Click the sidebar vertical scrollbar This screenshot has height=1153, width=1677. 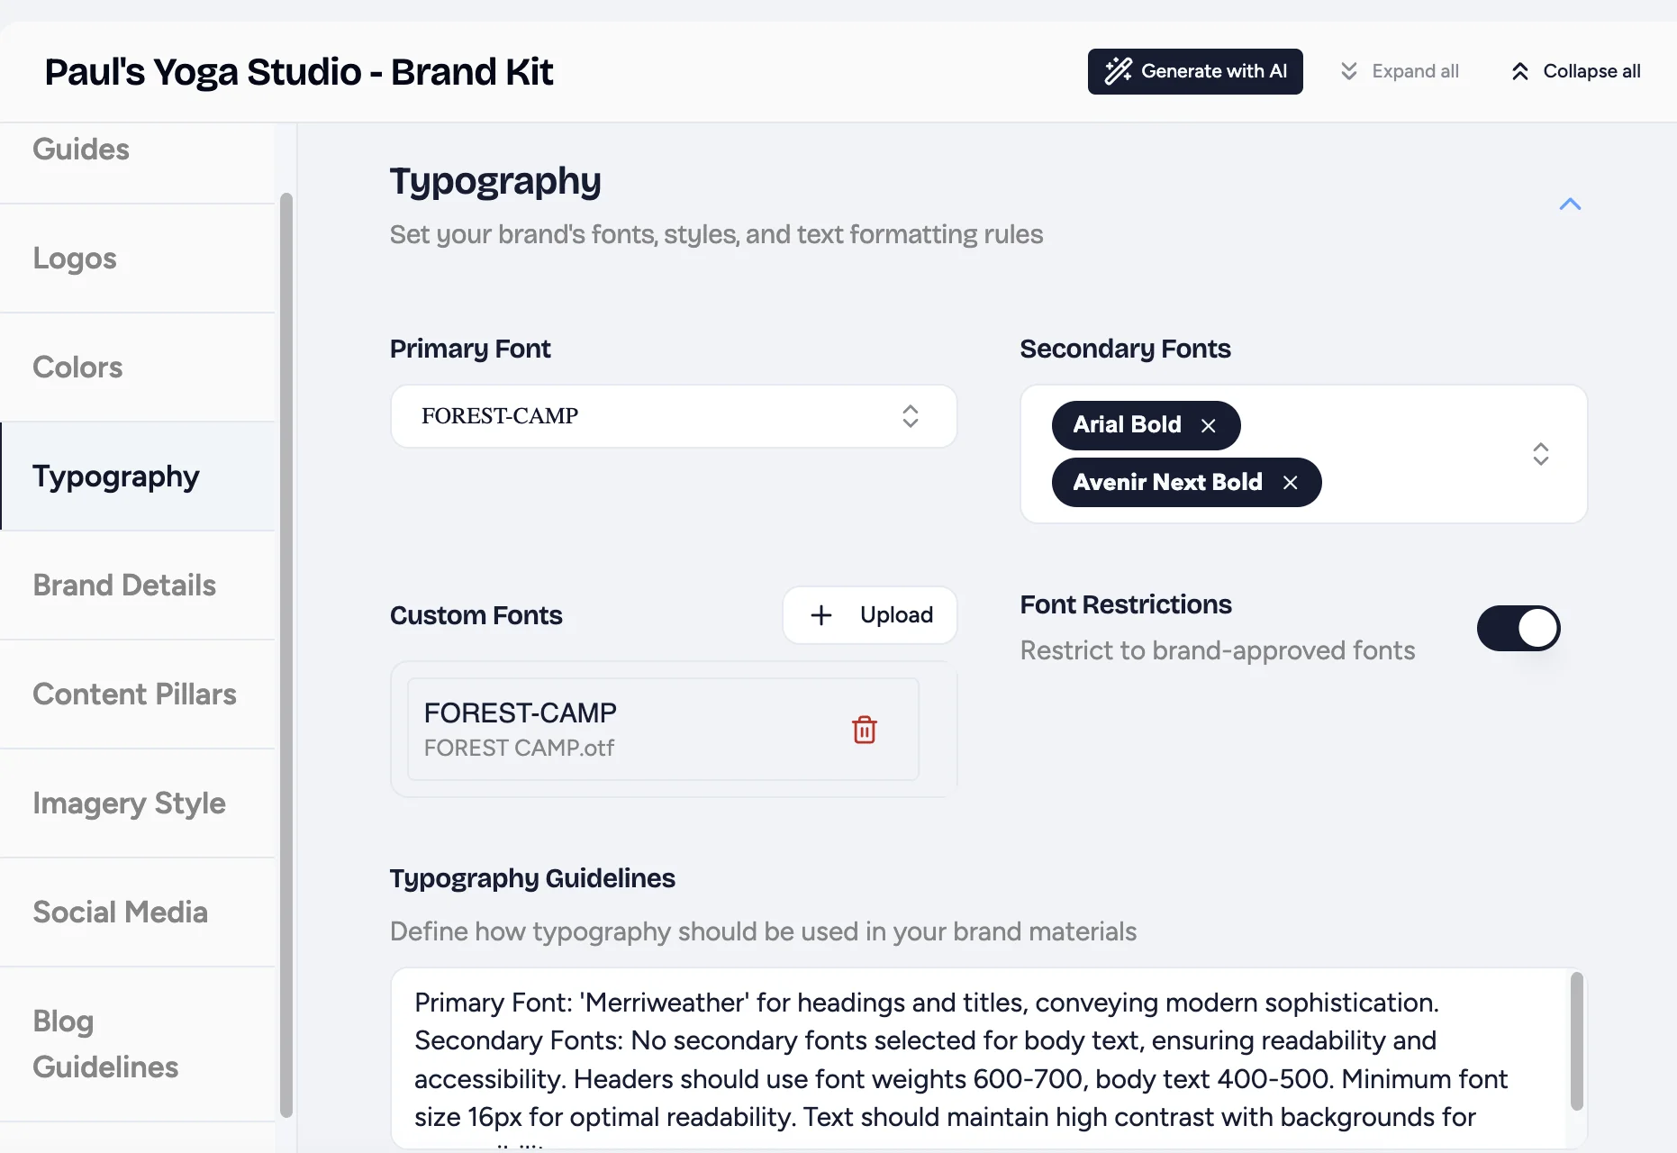286,655
